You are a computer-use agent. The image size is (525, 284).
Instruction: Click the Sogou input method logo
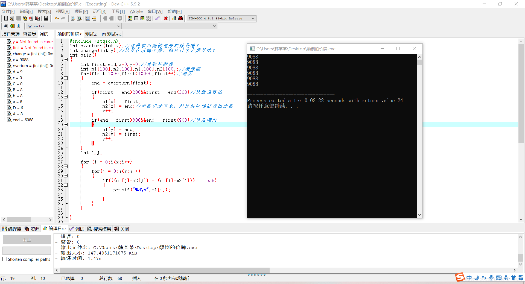point(460,277)
